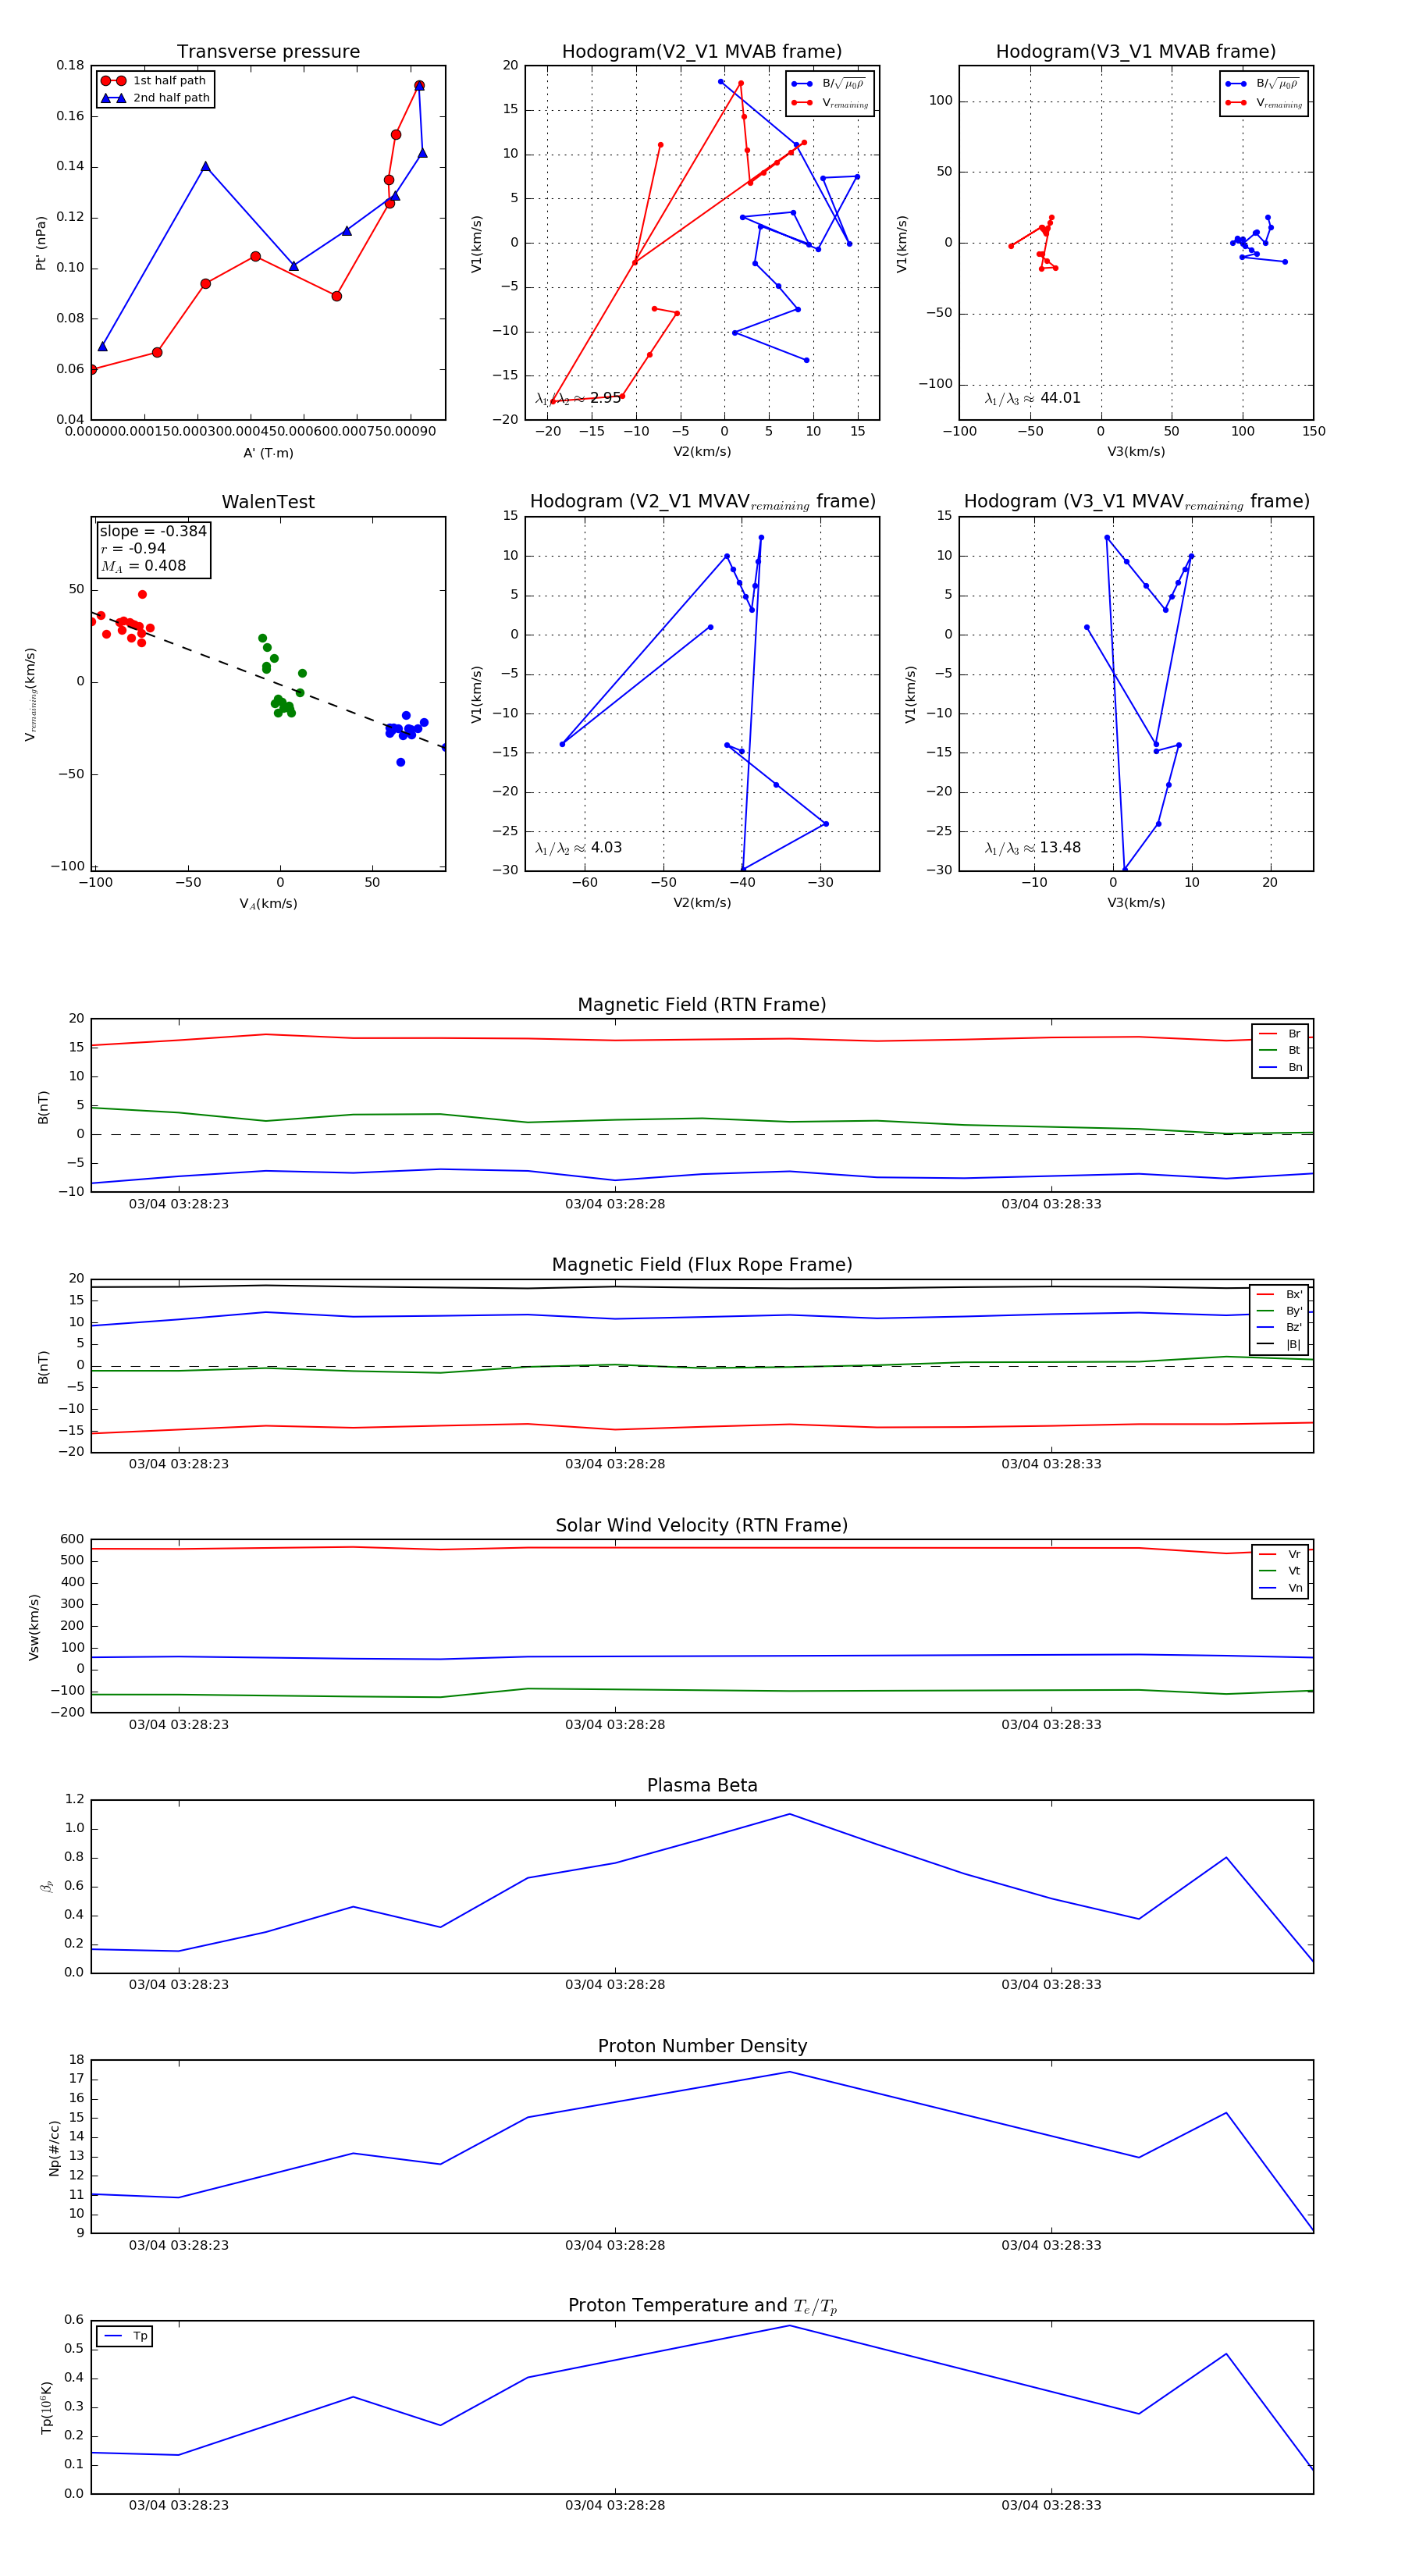
Task: Click the Hodogram V2_V1 MVAV remaining frame title
Action: [702, 502]
